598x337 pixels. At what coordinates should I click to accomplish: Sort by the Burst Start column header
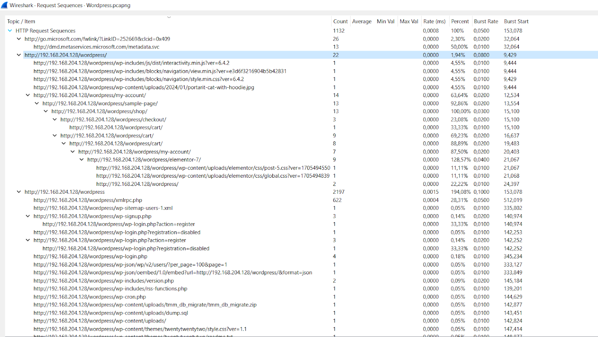pos(516,21)
